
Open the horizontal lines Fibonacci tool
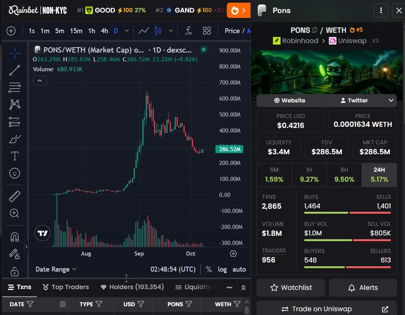pyautogui.click(x=15, y=88)
